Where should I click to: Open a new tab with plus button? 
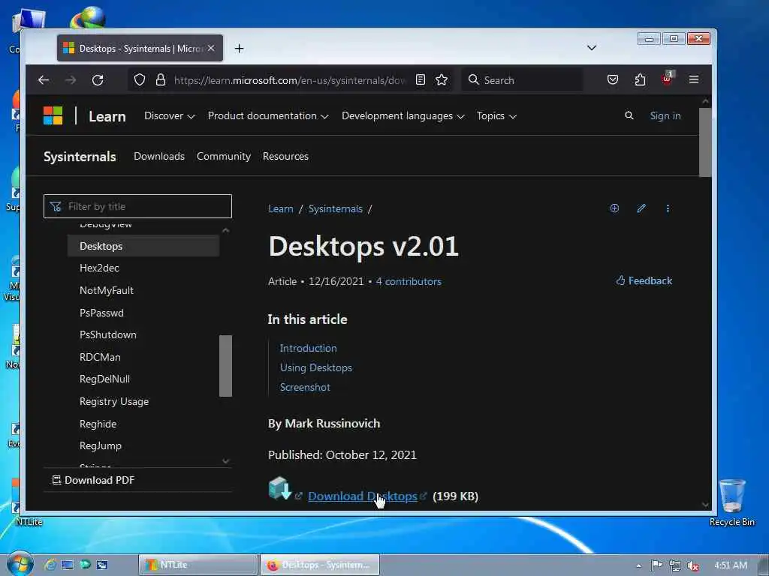coord(239,49)
